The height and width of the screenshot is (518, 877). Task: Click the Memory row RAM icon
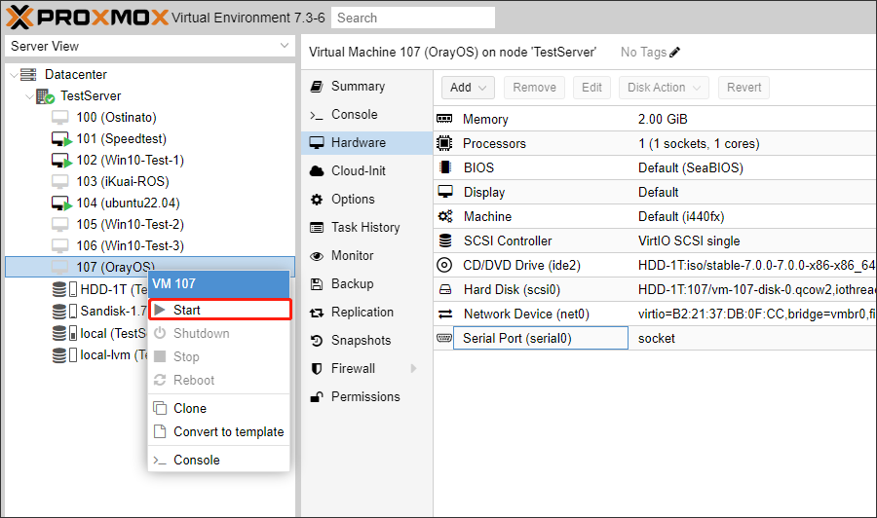[x=444, y=119]
